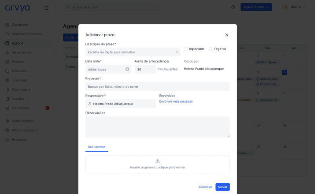Open Dashboard in the sidebar

pos(27,25)
